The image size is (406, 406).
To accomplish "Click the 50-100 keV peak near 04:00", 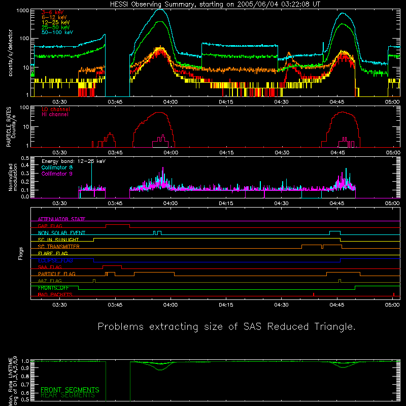I will pos(160,10).
